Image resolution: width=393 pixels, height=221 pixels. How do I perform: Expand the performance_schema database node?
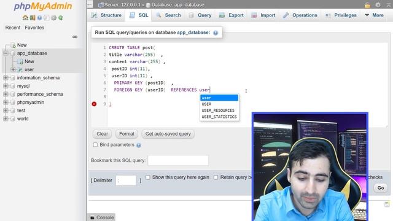[6, 94]
